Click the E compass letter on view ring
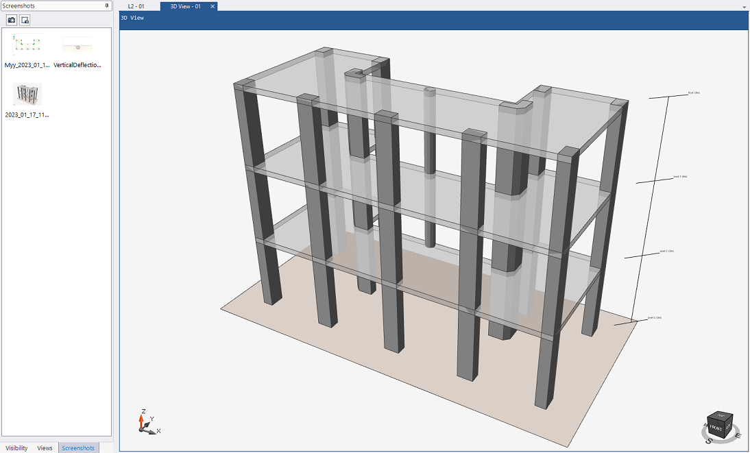Viewport: 750px width, 453px height. 738,435
